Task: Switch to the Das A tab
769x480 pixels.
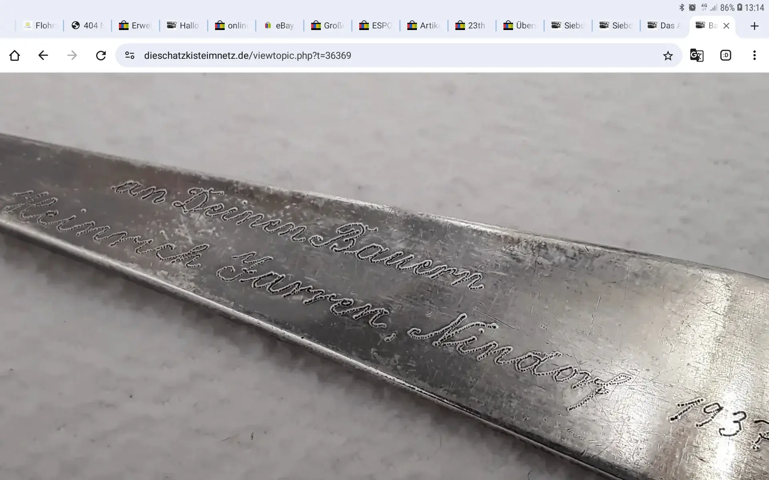Action: click(664, 26)
